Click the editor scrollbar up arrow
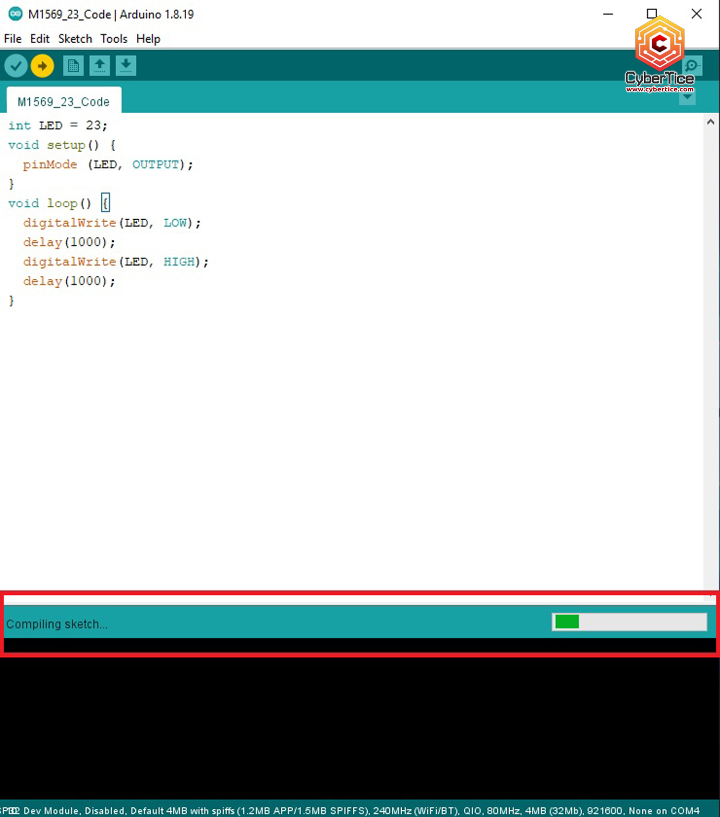 (x=710, y=122)
